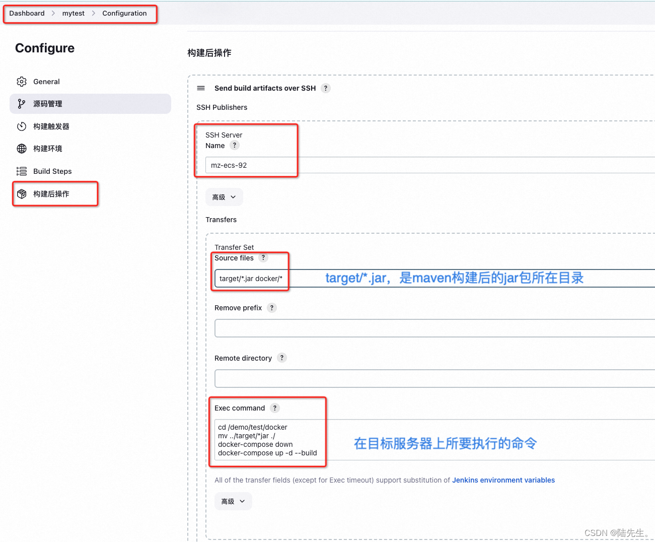Open Source files help tooltip
Image resolution: width=655 pixels, height=542 pixels.
(x=263, y=257)
